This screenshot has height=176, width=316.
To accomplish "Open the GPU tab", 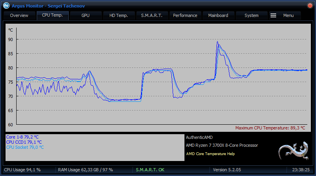I will (85, 15).
